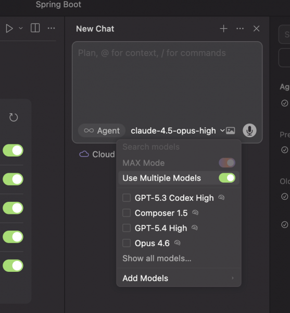Open the claude-4.5-opus-high model dropdown
Screen dimensions: 290x313
click(178, 131)
